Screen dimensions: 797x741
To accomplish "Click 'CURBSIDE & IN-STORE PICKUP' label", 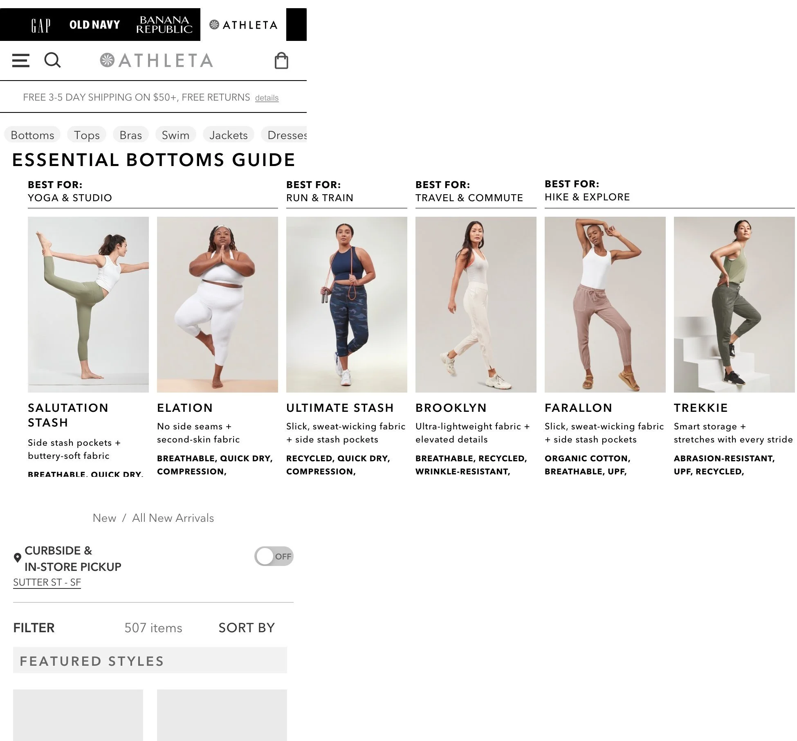I will [x=73, y=559].
